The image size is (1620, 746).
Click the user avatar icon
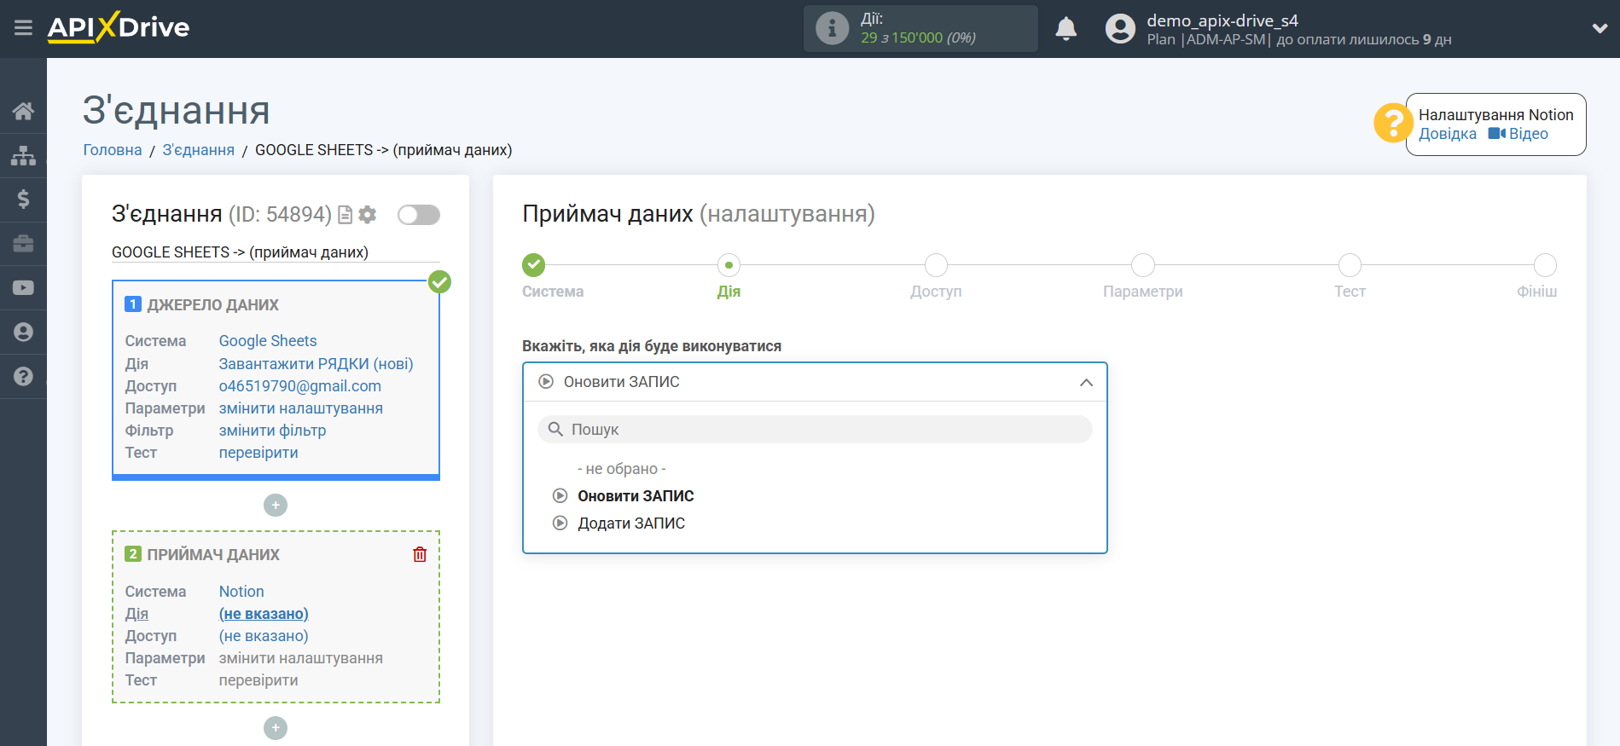pyautogui.click(x=1120, y=28)
